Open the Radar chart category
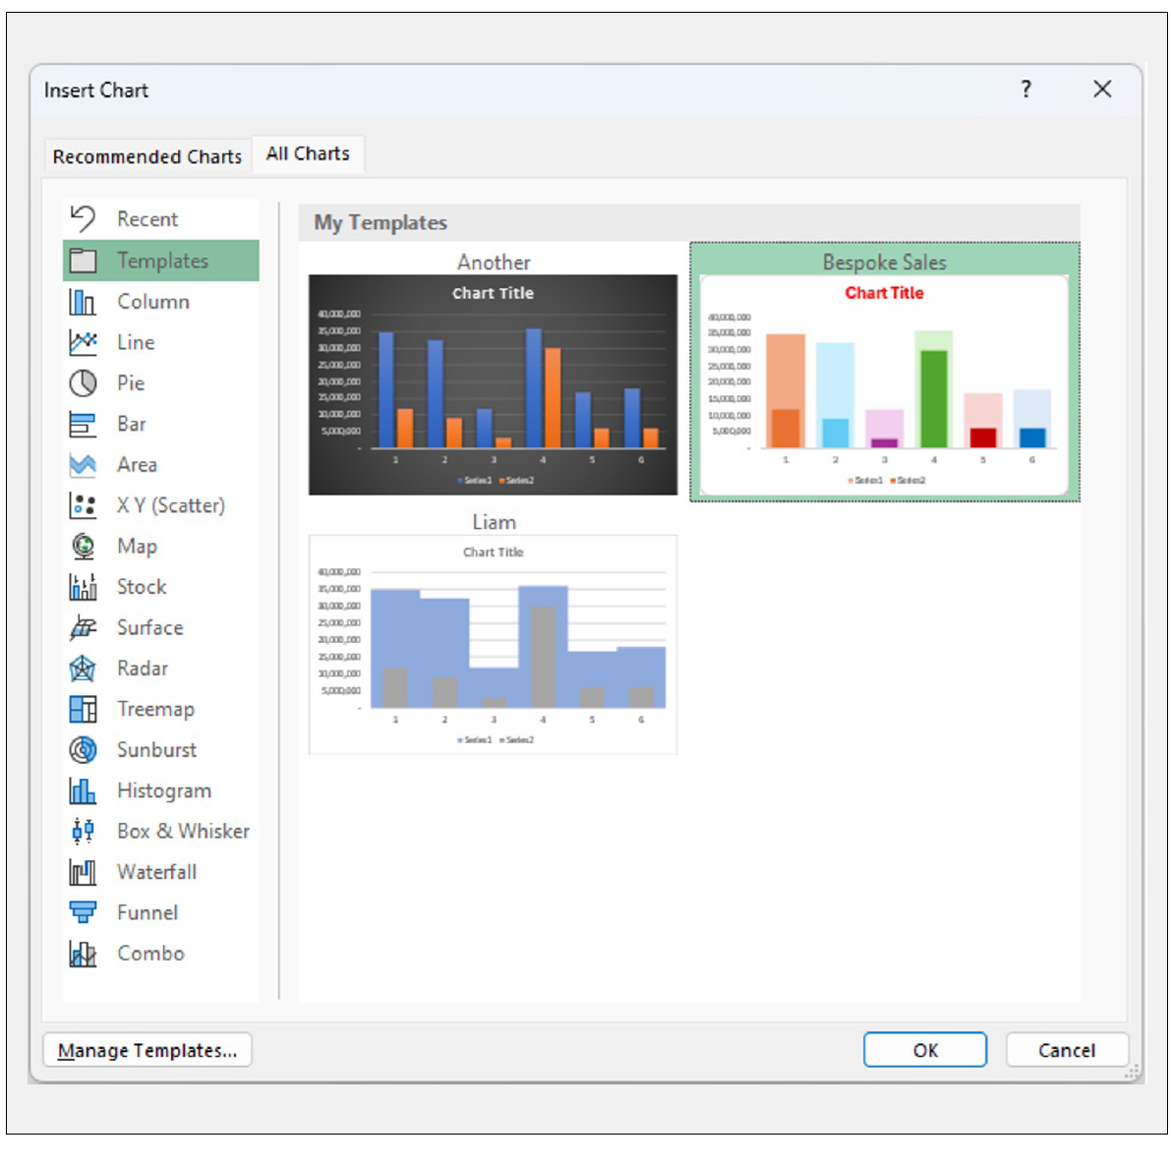The width and height of the screenshot is (1171, 1166). [x=84, y=668]
